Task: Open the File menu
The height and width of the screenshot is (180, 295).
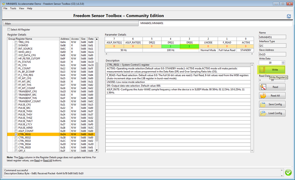Action: point(5,9)
